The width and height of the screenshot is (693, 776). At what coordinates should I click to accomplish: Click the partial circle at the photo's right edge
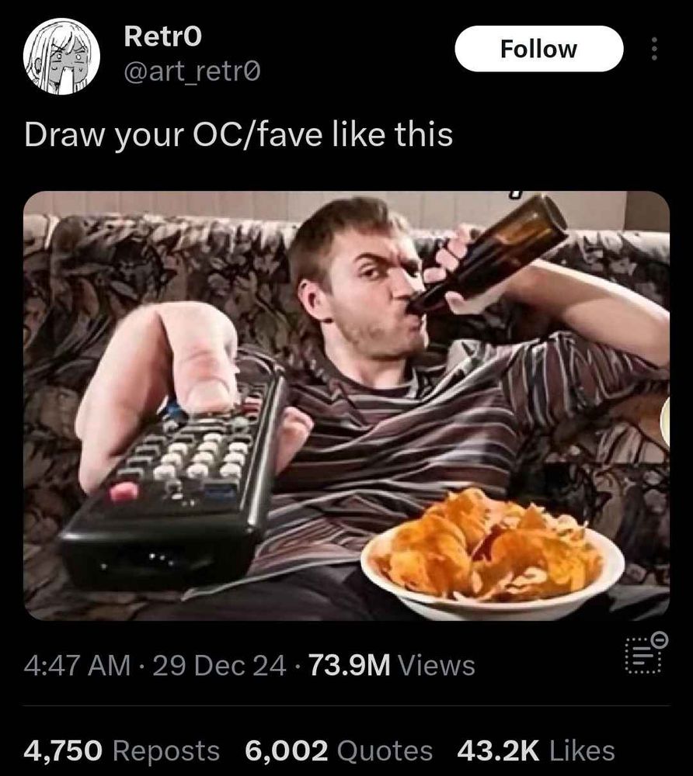coord(665,422)
